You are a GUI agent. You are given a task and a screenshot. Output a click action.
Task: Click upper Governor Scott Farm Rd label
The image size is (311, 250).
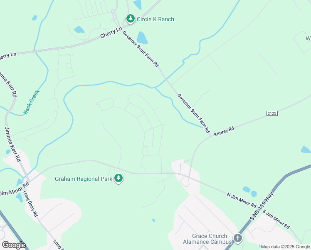[141, 49]
